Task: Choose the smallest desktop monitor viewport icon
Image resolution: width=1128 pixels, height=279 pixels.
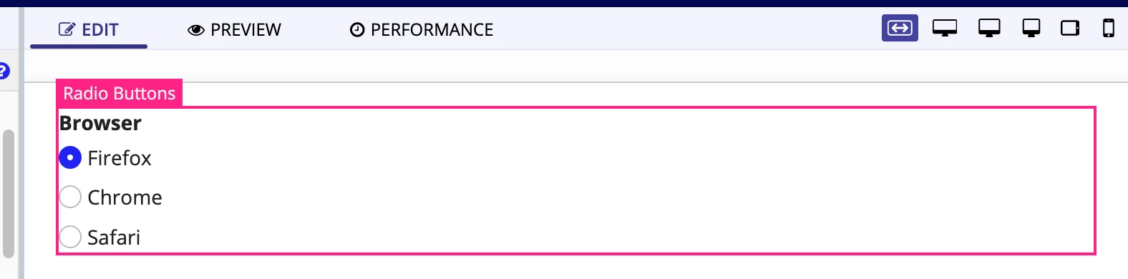Action: pyautogui.click(x=1031, y=29)
